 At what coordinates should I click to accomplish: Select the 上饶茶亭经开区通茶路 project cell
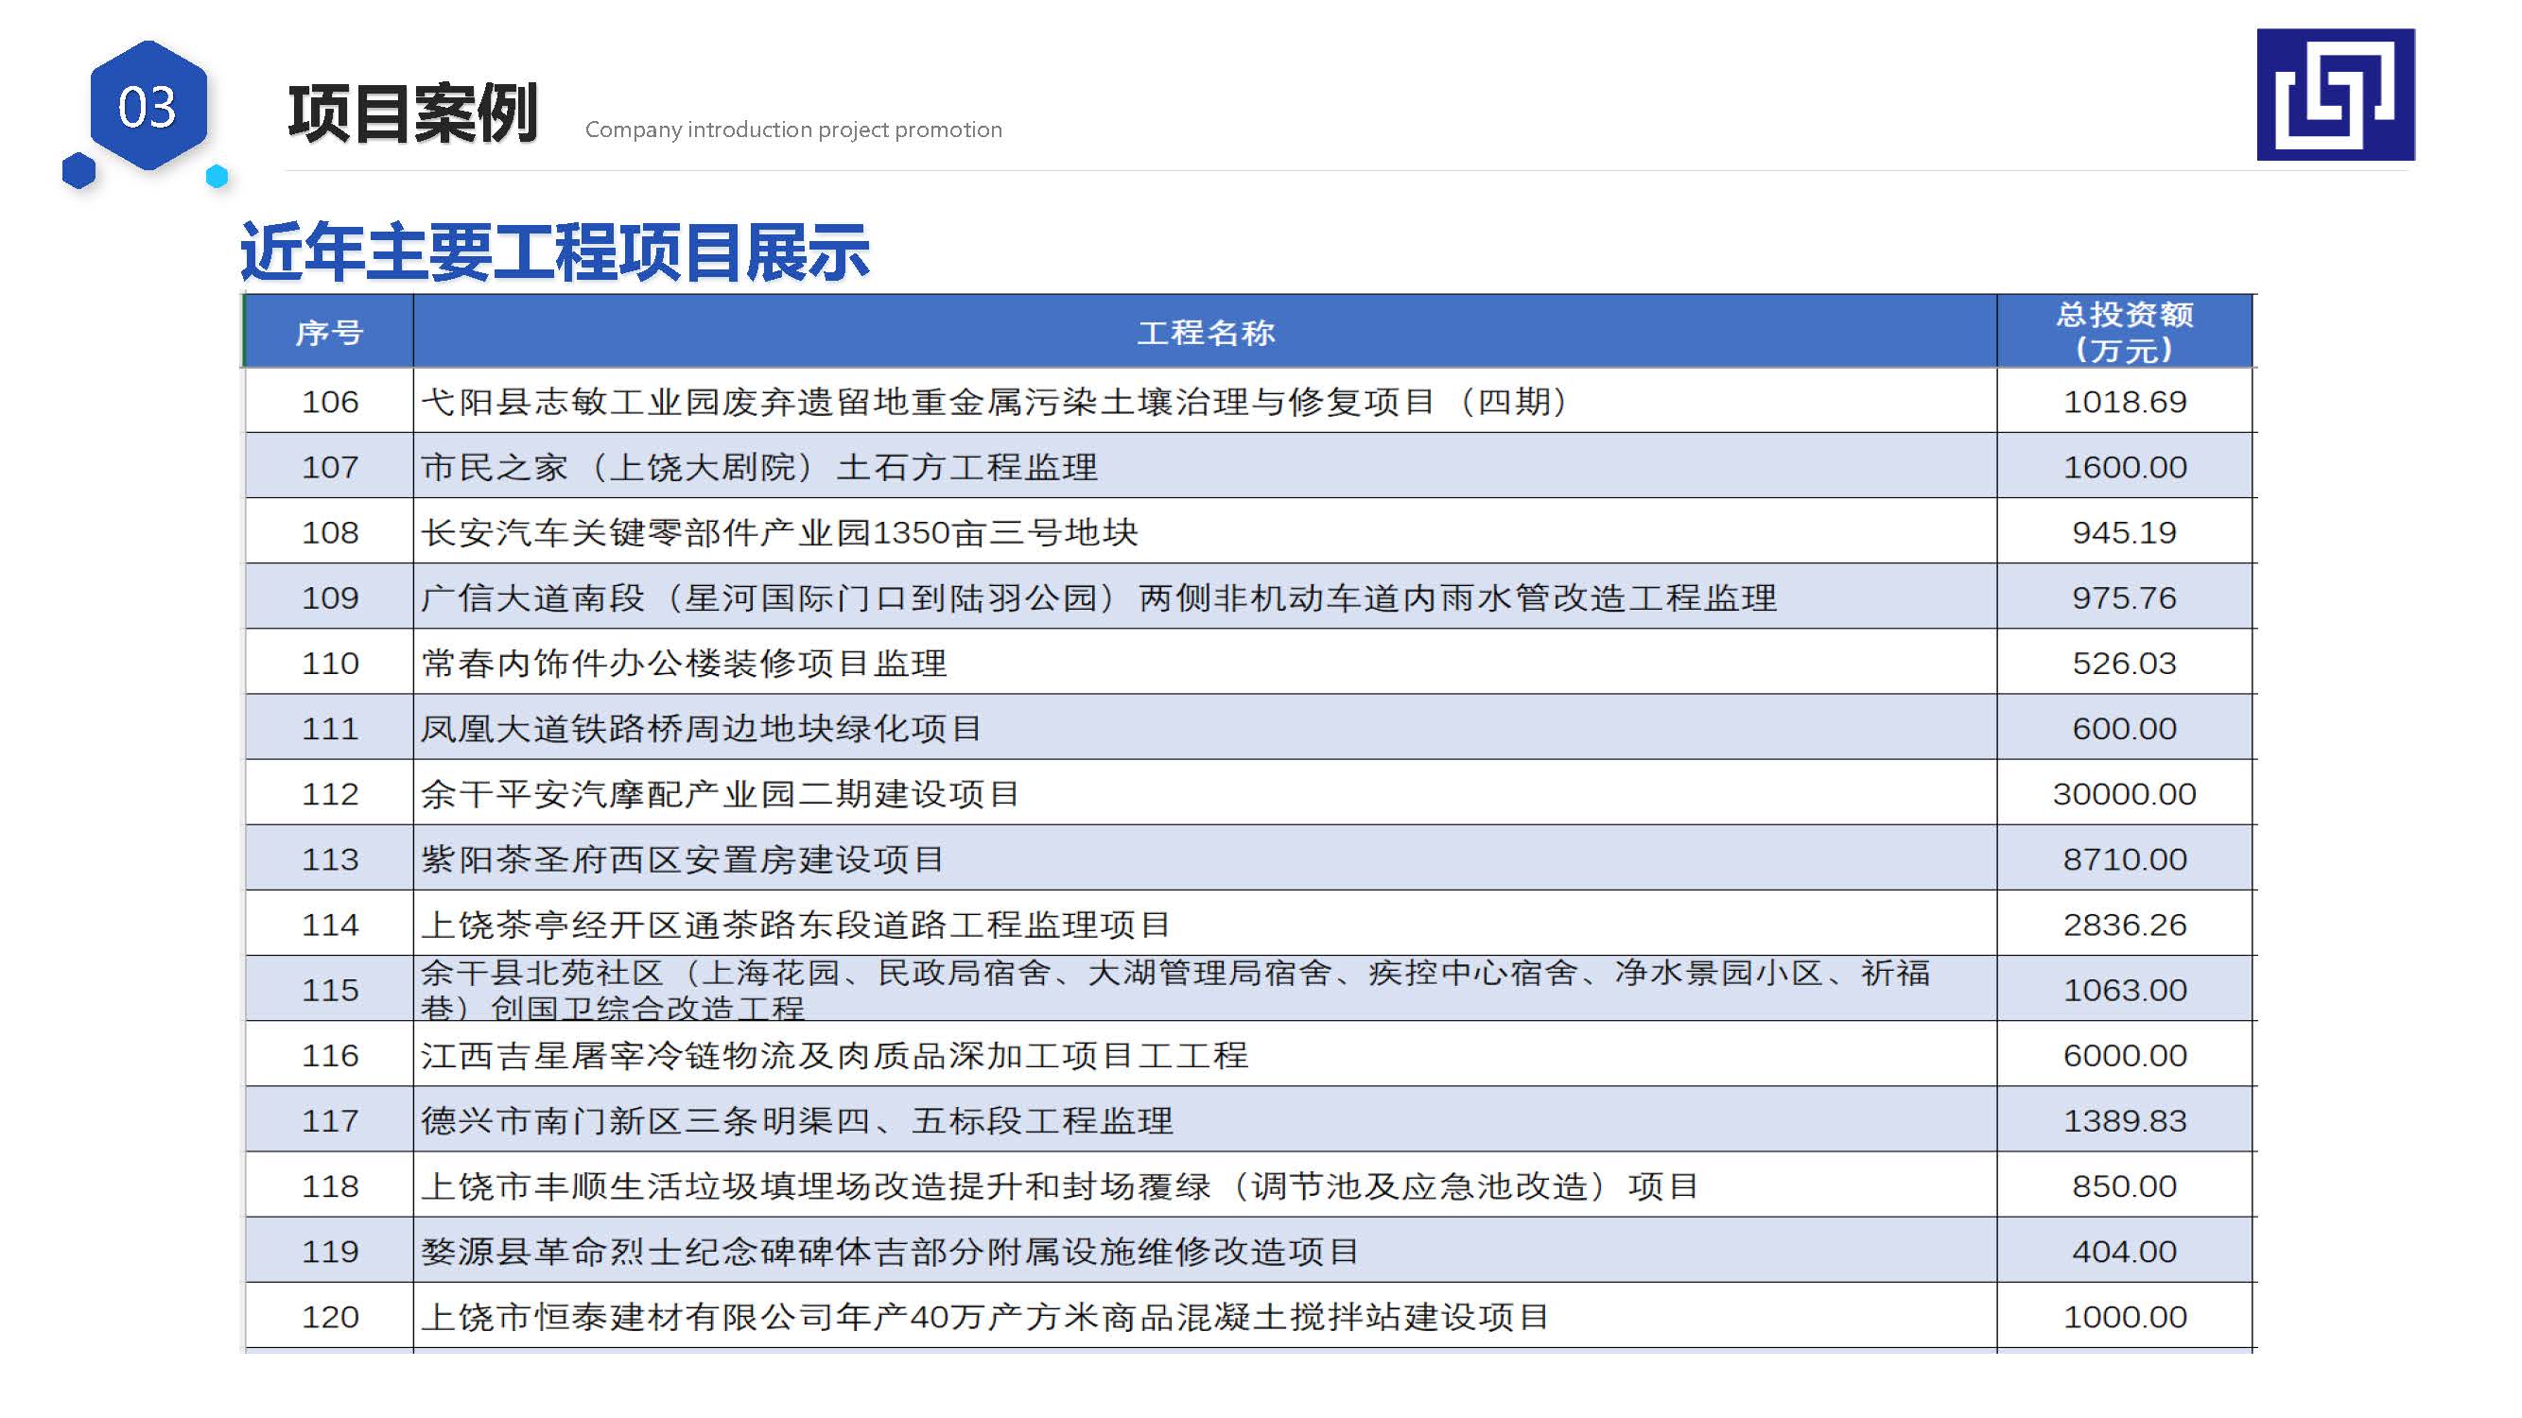(x=1205, y=924)
